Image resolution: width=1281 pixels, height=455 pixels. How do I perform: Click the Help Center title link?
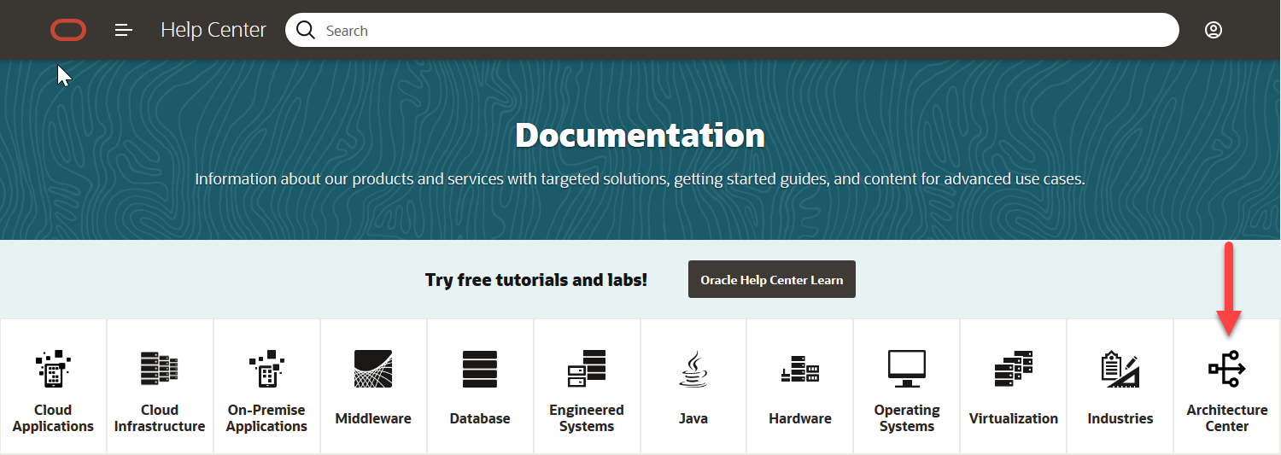click(213, 31)
